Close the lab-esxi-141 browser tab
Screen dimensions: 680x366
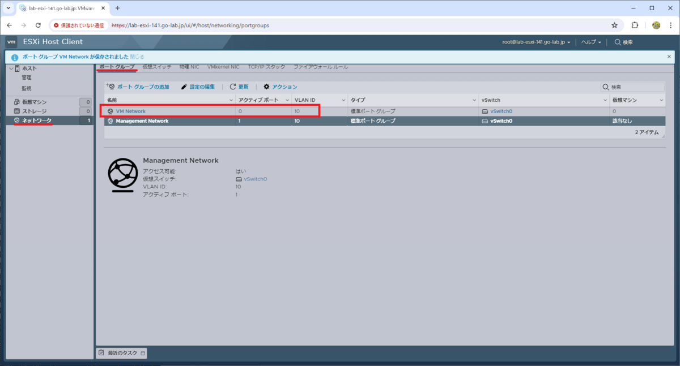pos(102,8)
